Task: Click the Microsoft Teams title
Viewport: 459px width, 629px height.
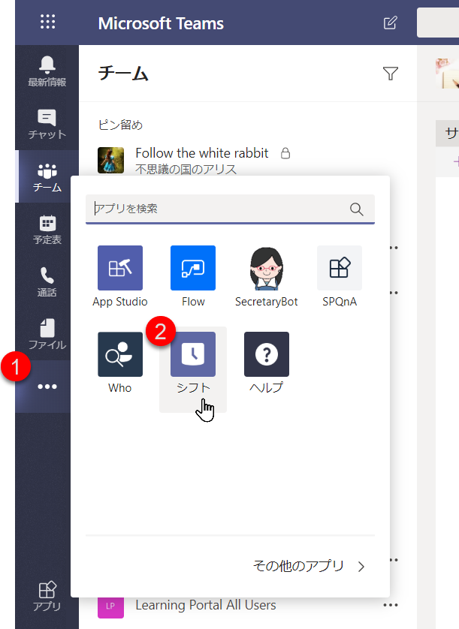Action: click(x=161, y=23)
